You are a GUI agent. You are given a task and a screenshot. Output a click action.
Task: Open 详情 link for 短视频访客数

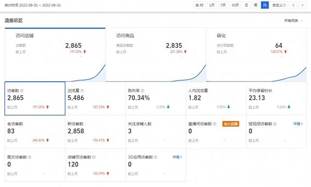[x=298, y=124]
